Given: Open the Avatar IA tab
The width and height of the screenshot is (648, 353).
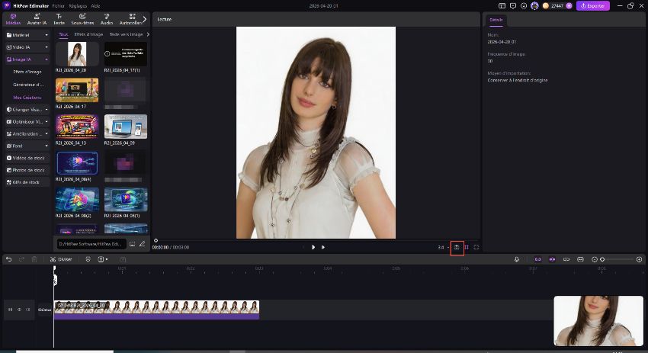Looking at the screenshot, I should pyautogui.click(x=37, y=19).
